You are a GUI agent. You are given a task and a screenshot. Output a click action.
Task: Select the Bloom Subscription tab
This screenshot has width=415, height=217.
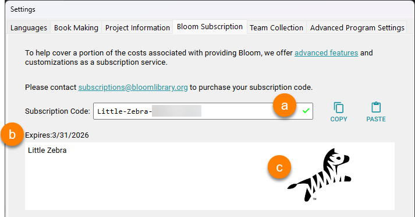(210, 27)
